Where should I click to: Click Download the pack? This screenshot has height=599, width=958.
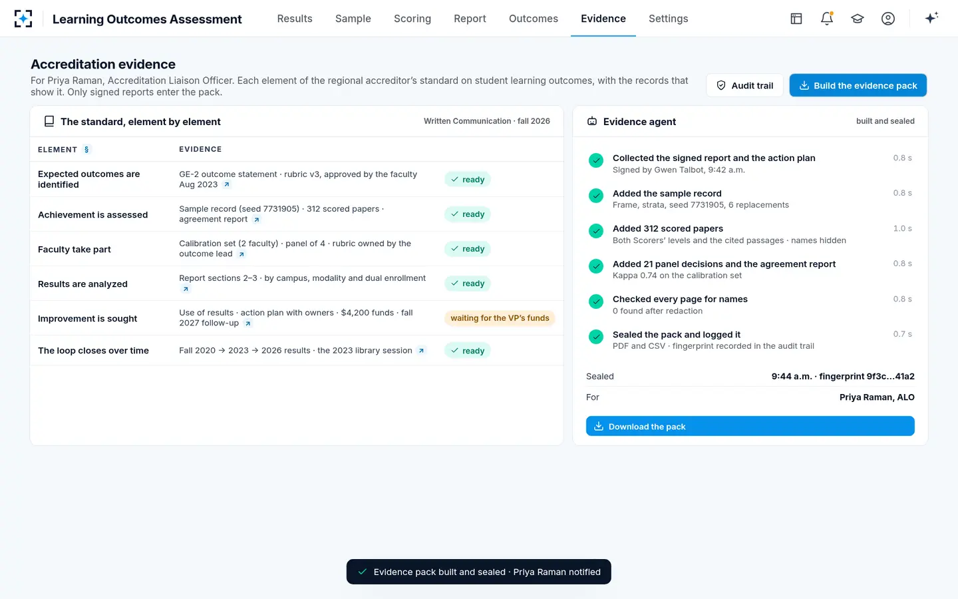(x=750, y=426)
